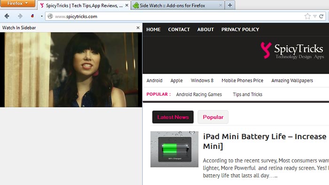
Task: Click the 'Watch In Sidebar' panel title
Action: 19,28
